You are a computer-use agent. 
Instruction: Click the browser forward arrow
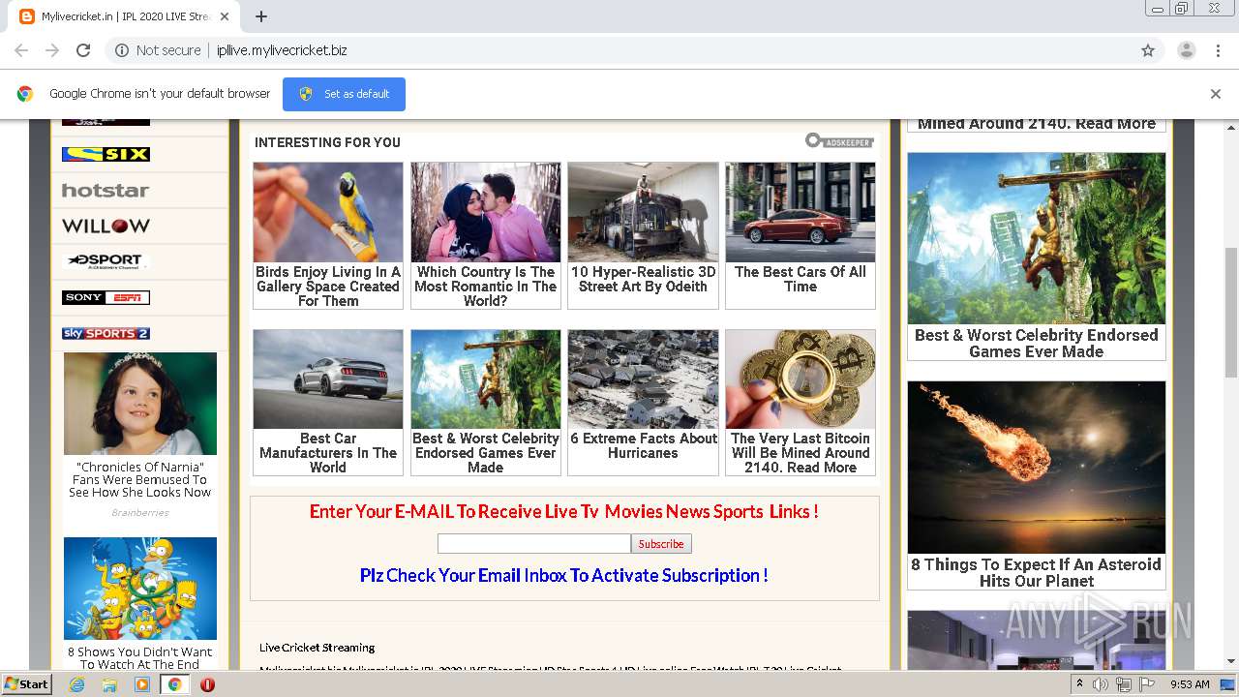click(x=52, y=50)
